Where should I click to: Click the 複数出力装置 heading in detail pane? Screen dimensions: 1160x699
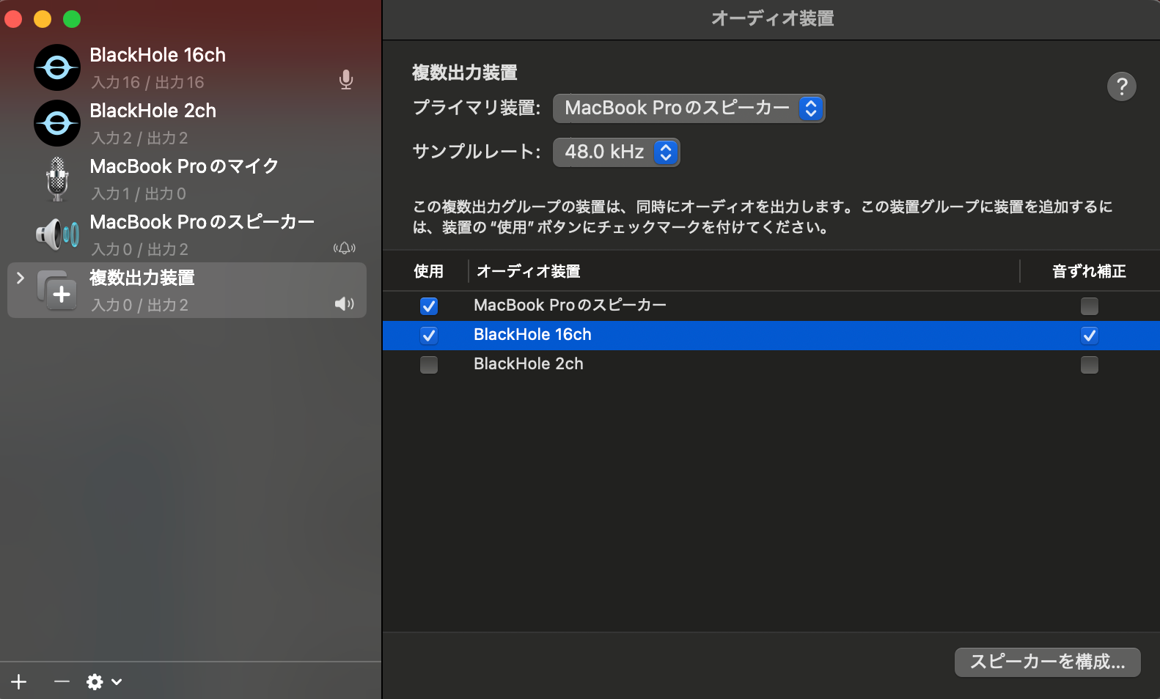click(x=465, y=73)
